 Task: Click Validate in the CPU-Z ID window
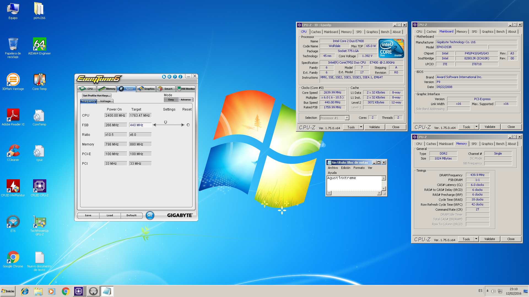click(374, 127)
